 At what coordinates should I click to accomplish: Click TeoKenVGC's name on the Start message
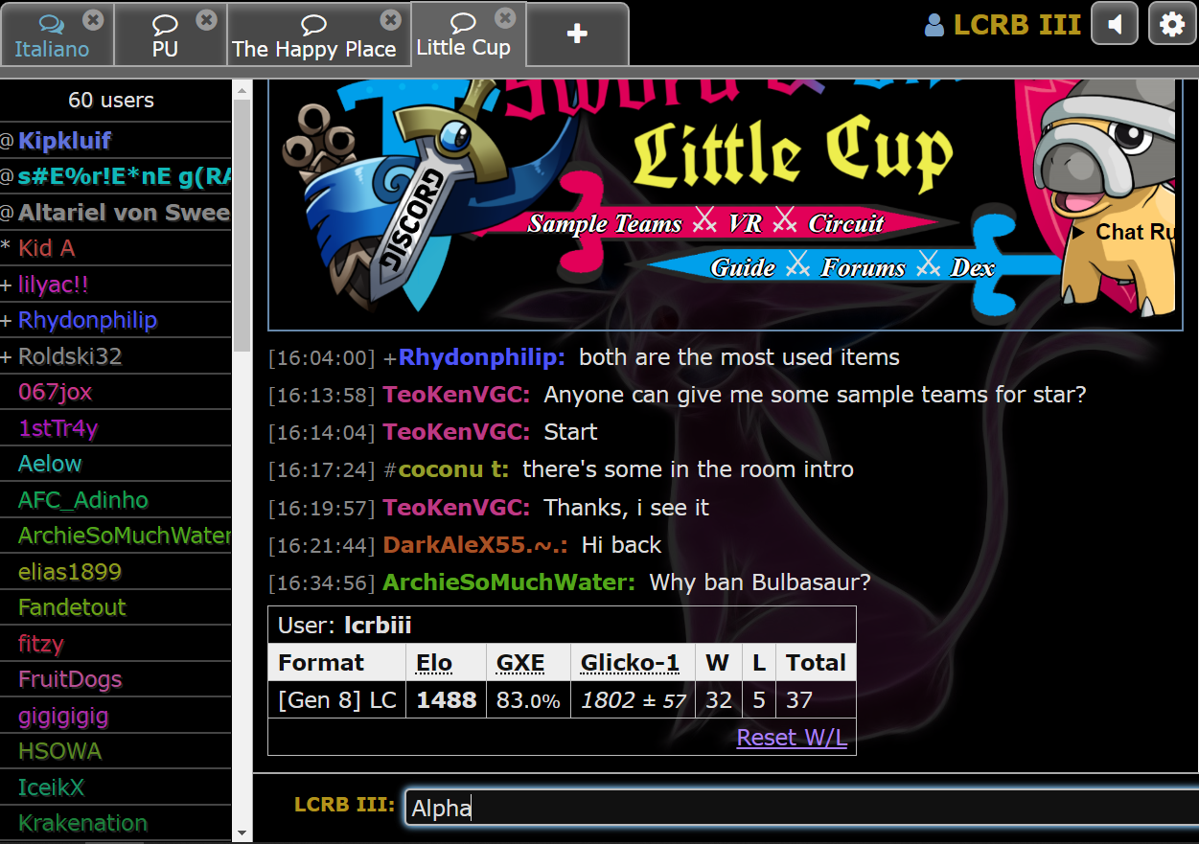tap(456, 432)
